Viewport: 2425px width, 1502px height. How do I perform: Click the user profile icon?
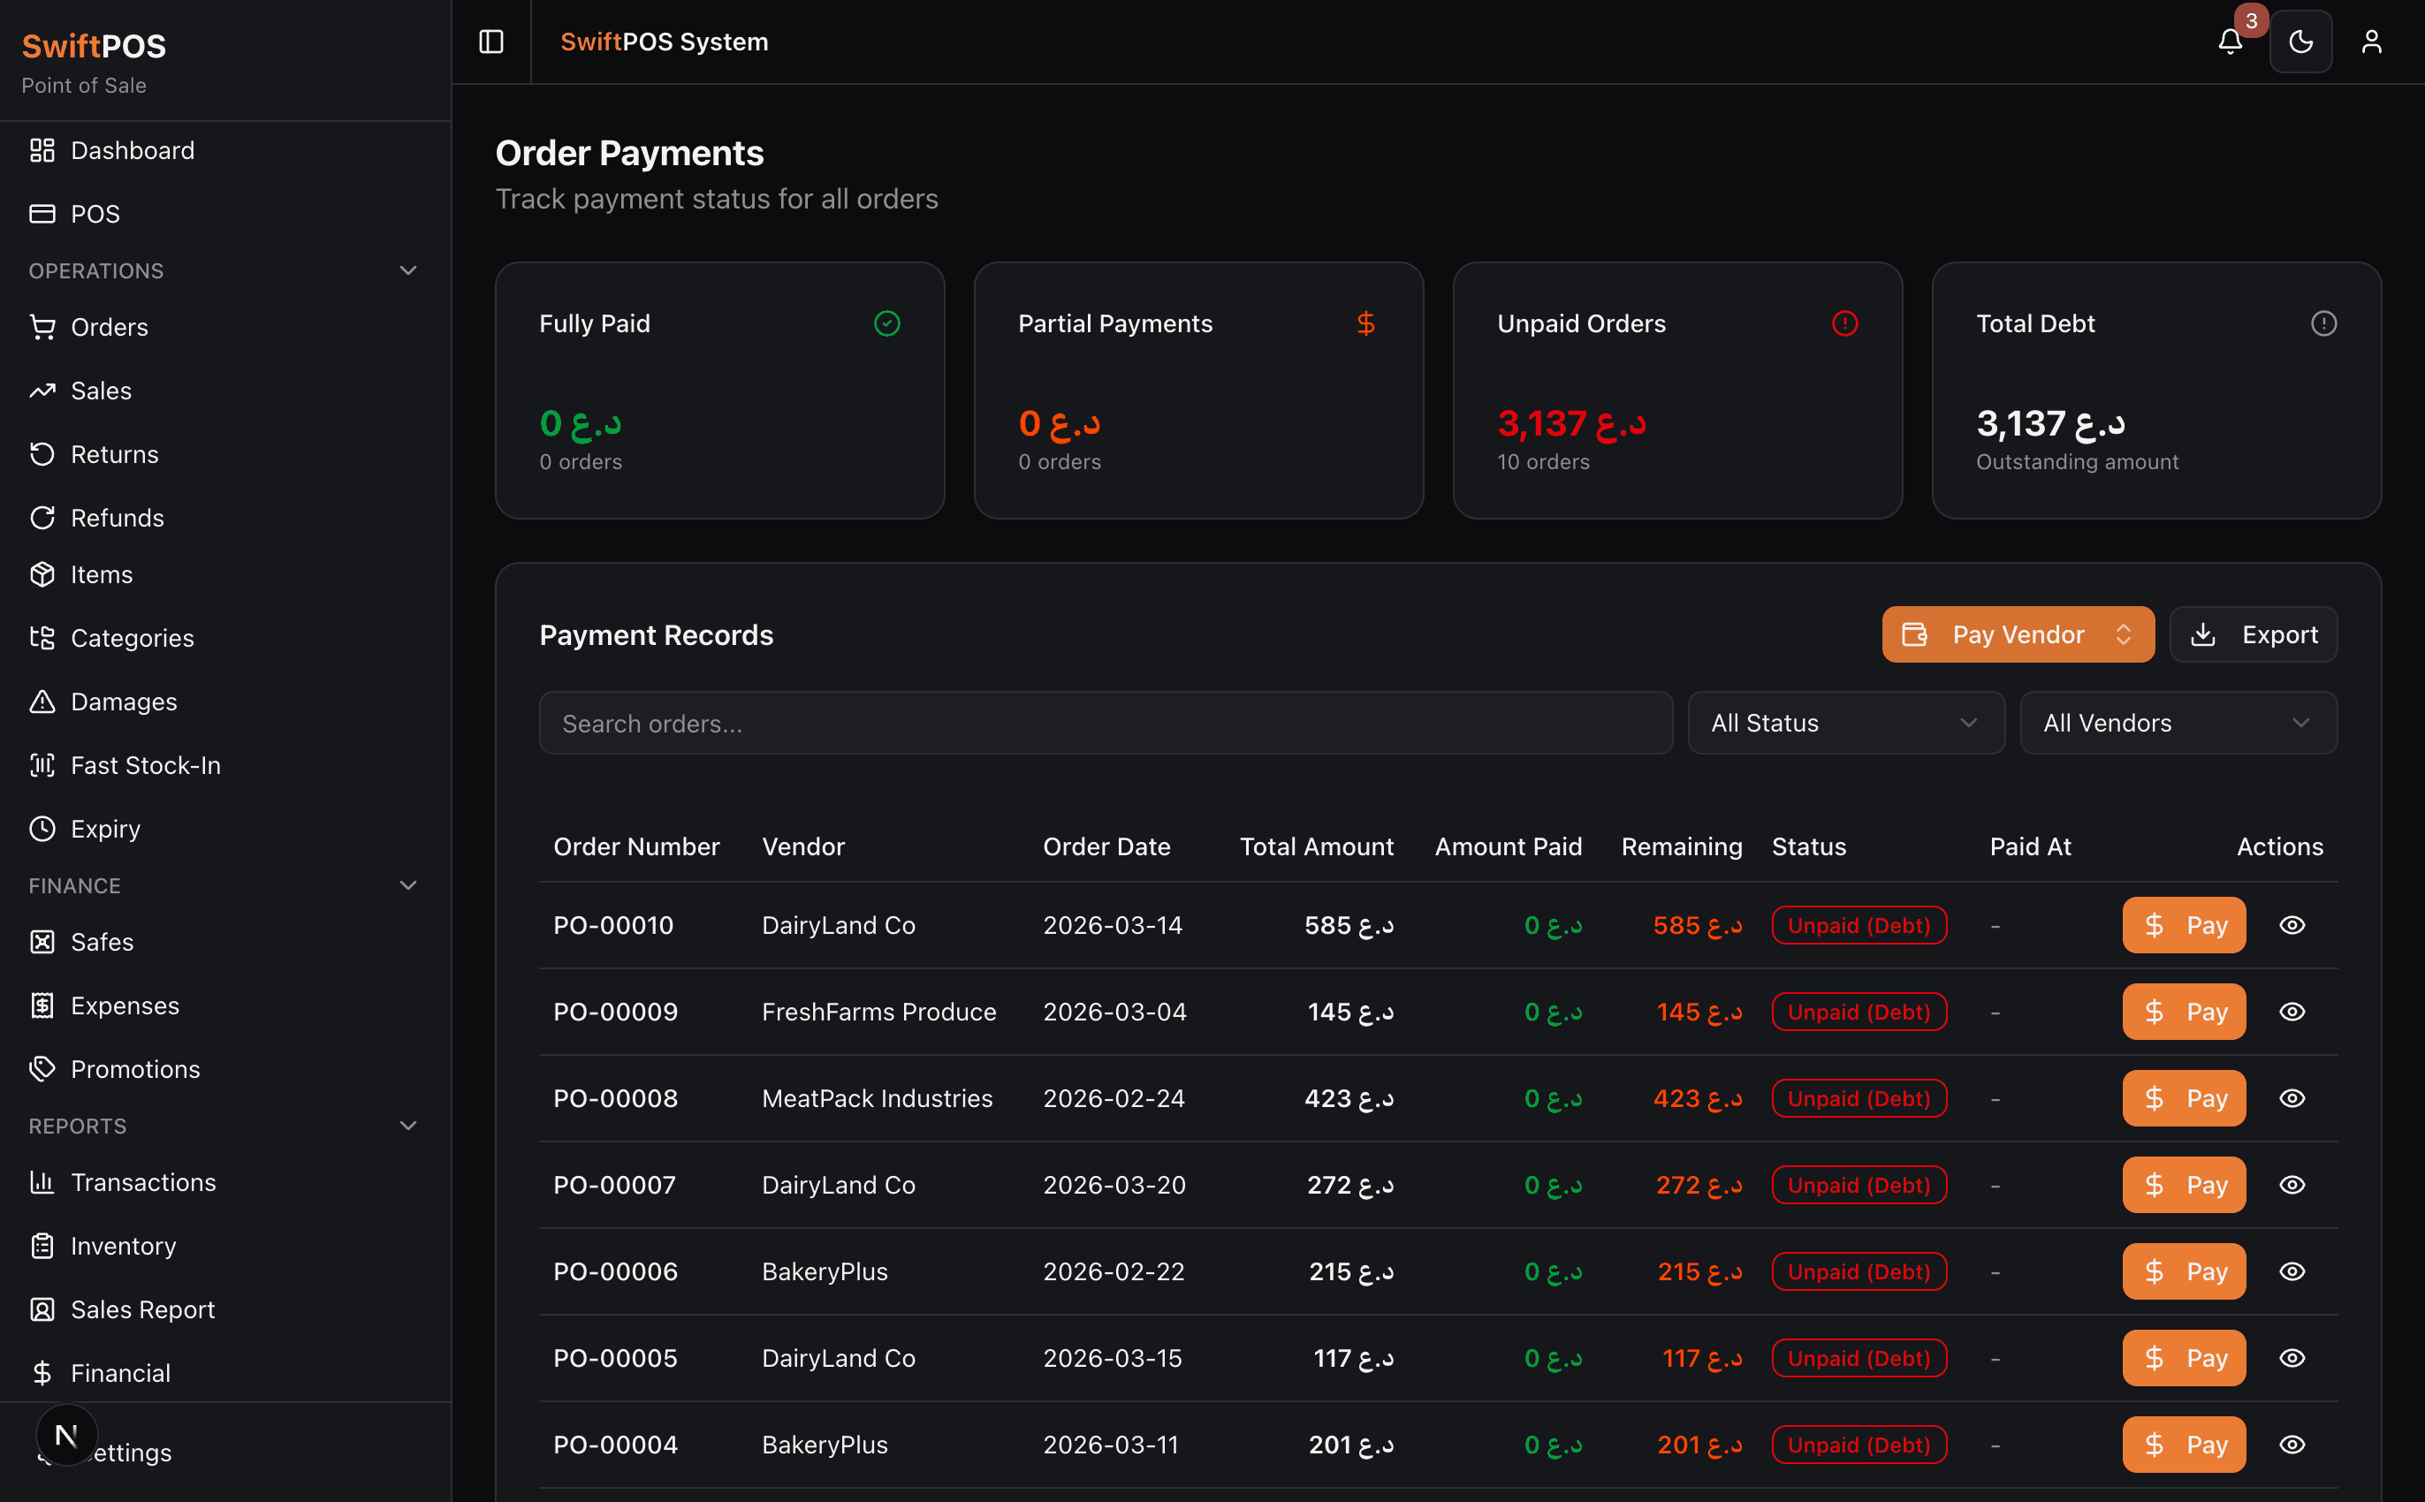point(2371,42)
